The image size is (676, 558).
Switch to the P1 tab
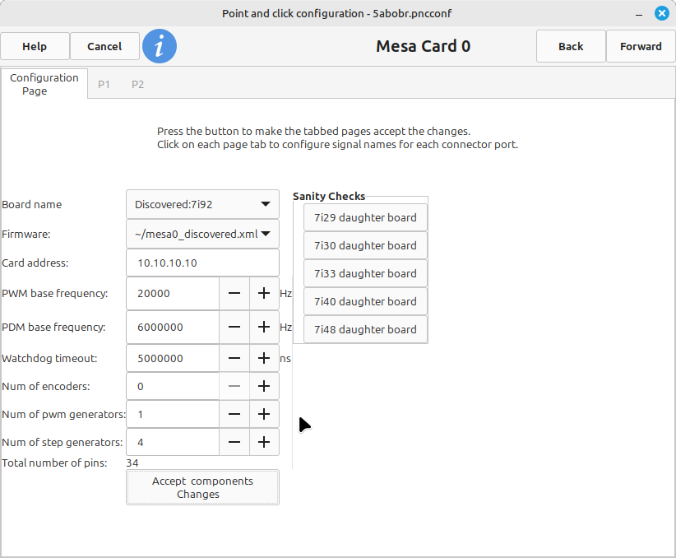[104, 84]
